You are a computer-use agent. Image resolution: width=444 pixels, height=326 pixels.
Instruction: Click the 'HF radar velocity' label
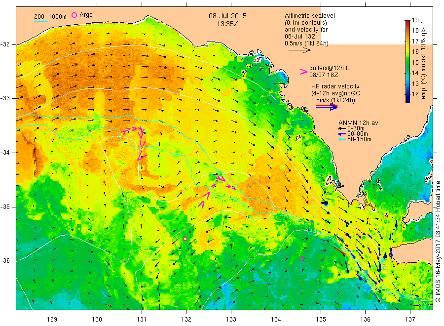(x=335, y=86)
